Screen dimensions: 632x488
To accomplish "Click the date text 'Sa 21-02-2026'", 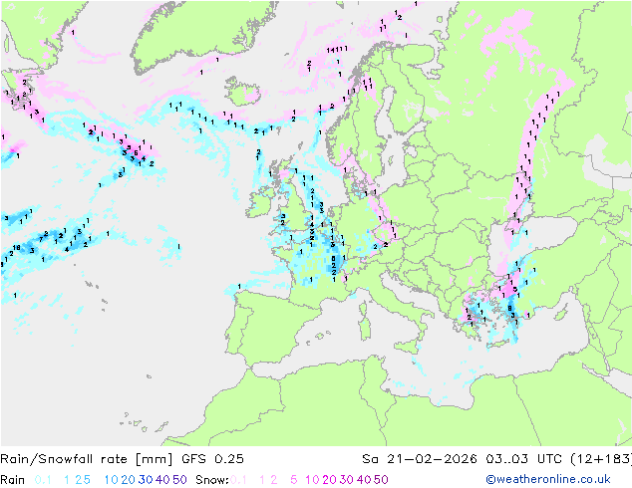I will 420,459.
